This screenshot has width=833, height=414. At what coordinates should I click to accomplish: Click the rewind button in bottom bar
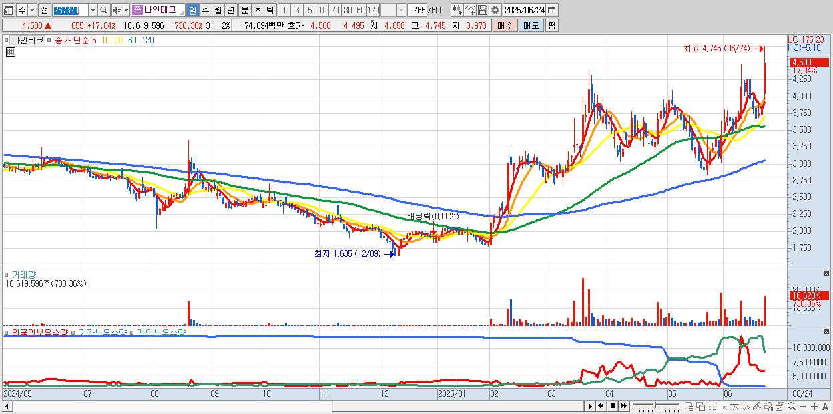[x=601, y=406]
